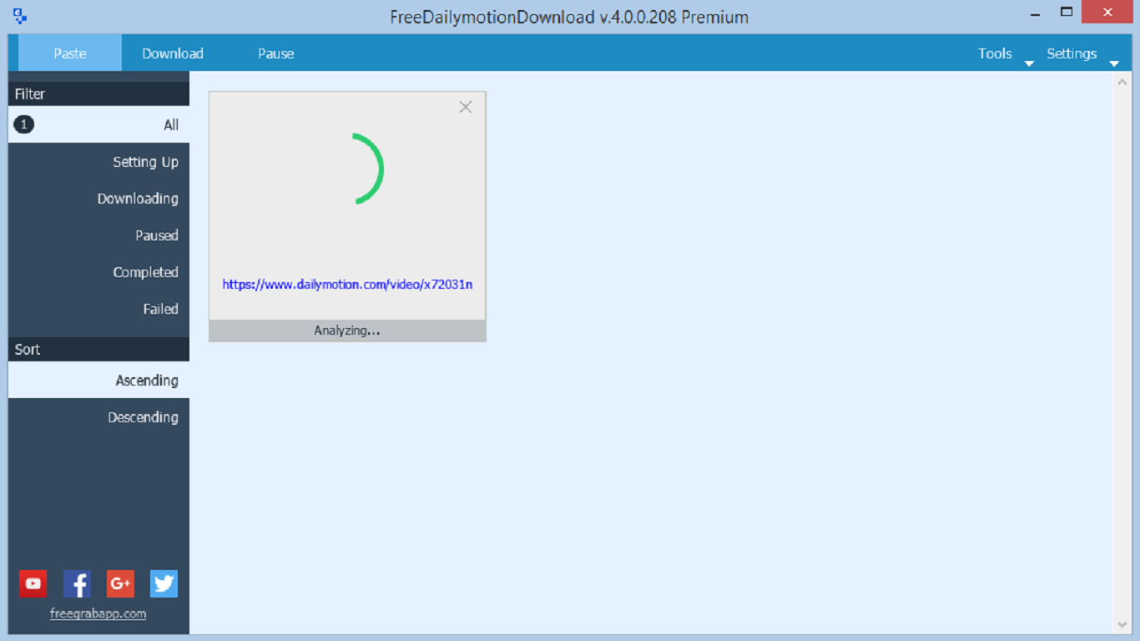Click the Download toolbar button

(x=173, y=53)
